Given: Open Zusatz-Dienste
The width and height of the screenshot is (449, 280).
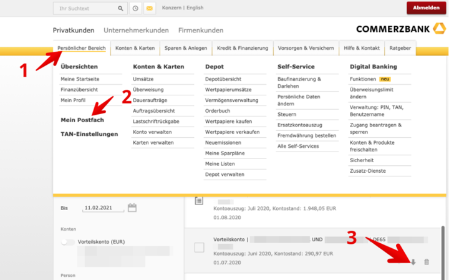Looking at the screenshot, I should point(368,171).
